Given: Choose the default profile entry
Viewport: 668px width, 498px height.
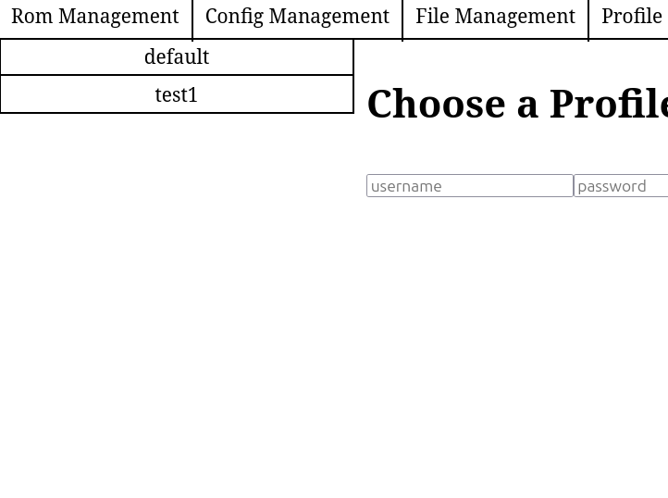Looking at the screenshot, I should [x=177, y=57].
